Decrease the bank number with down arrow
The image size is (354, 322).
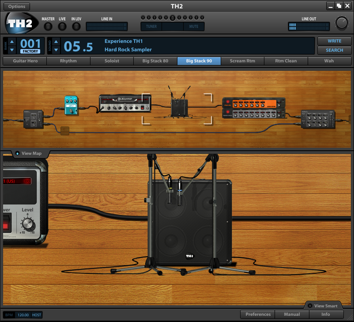tap(12, 50)
